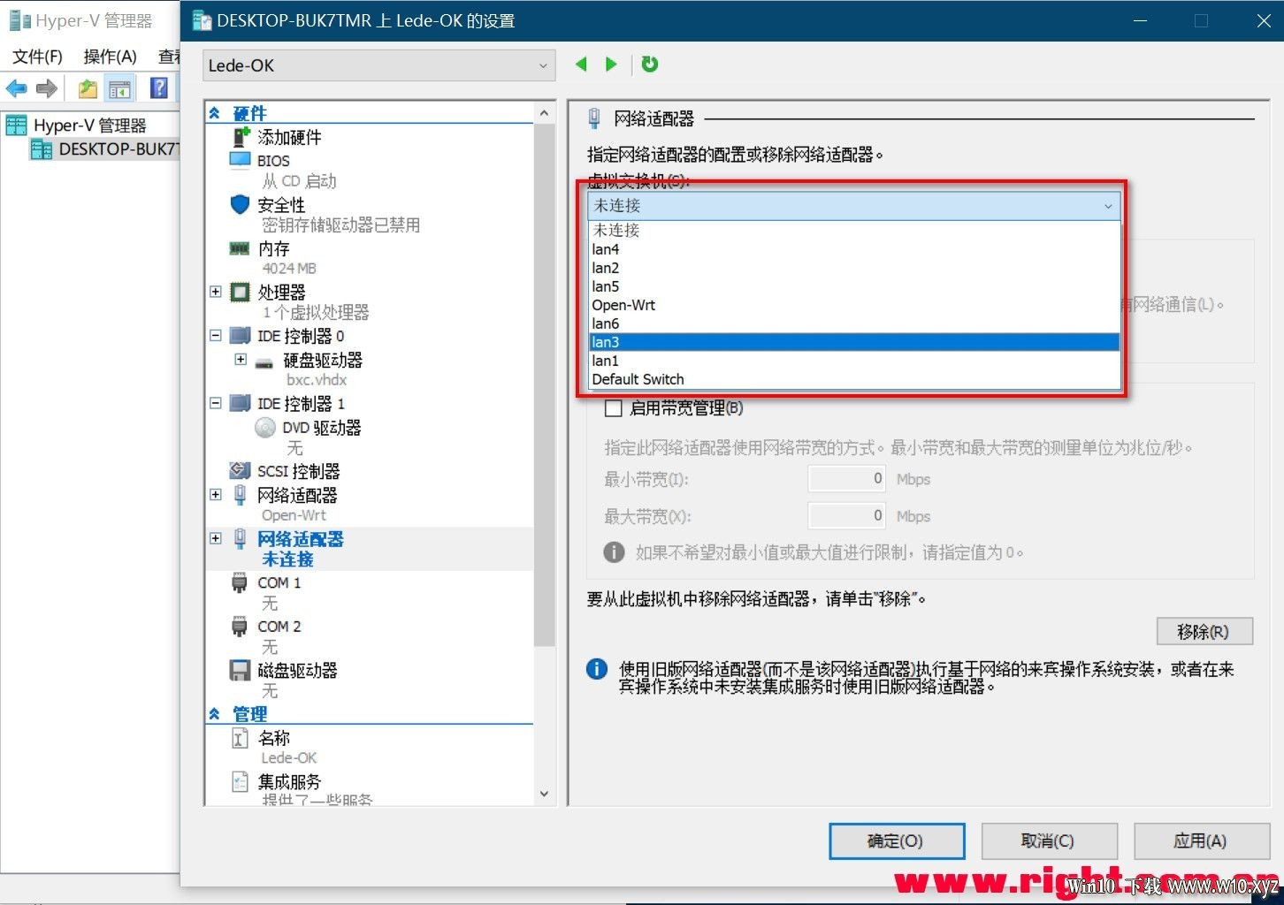
Task: Collapse the IDE 控制器 0 node
Action: pos(215,335)
